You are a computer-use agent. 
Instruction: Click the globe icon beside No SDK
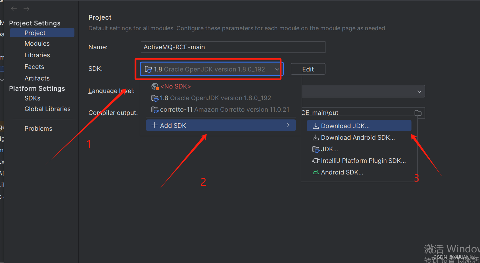[x=155, y=86]
